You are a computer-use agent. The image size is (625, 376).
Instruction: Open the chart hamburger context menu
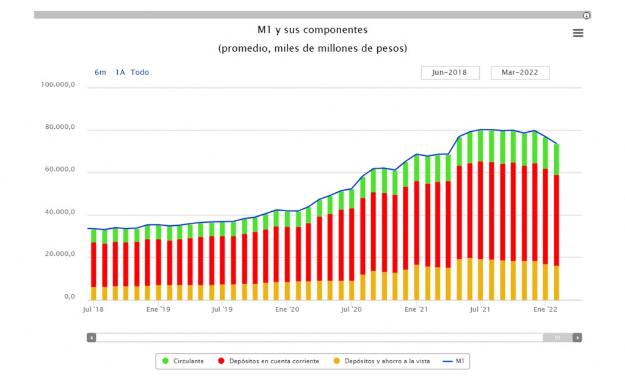pos(578,33)
